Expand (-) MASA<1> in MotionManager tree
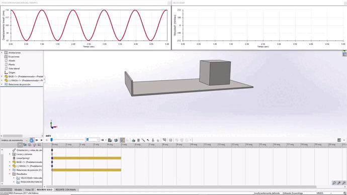 [10, 166]
